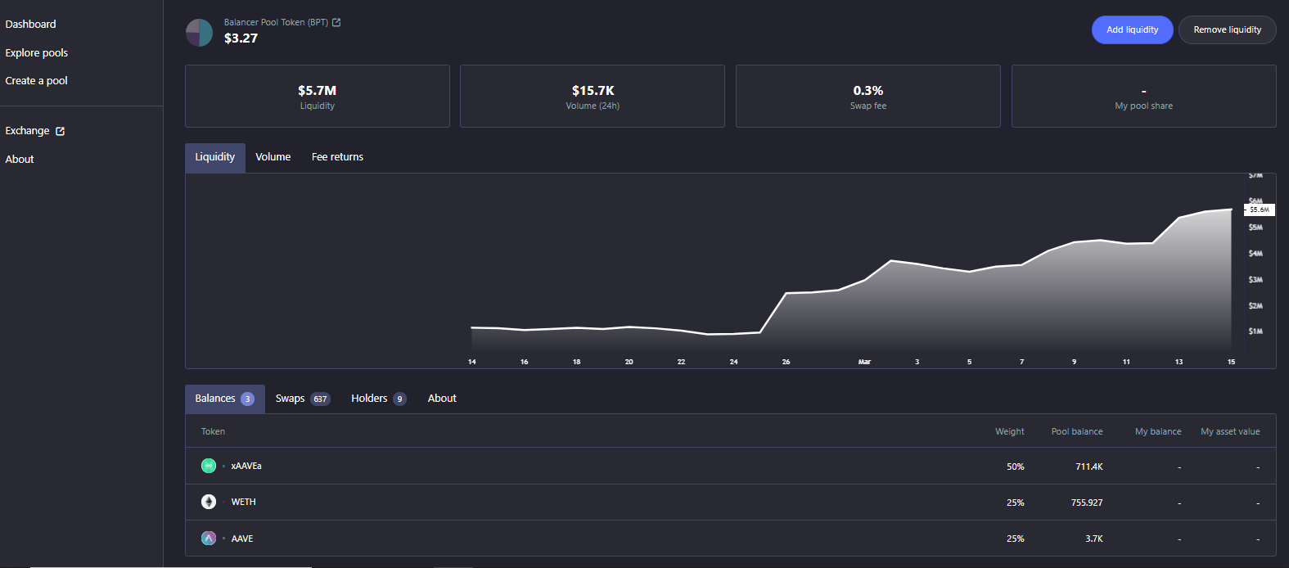Click the My asset value column header
This screenshot has height=568, width=1289.
point(1230,431)
